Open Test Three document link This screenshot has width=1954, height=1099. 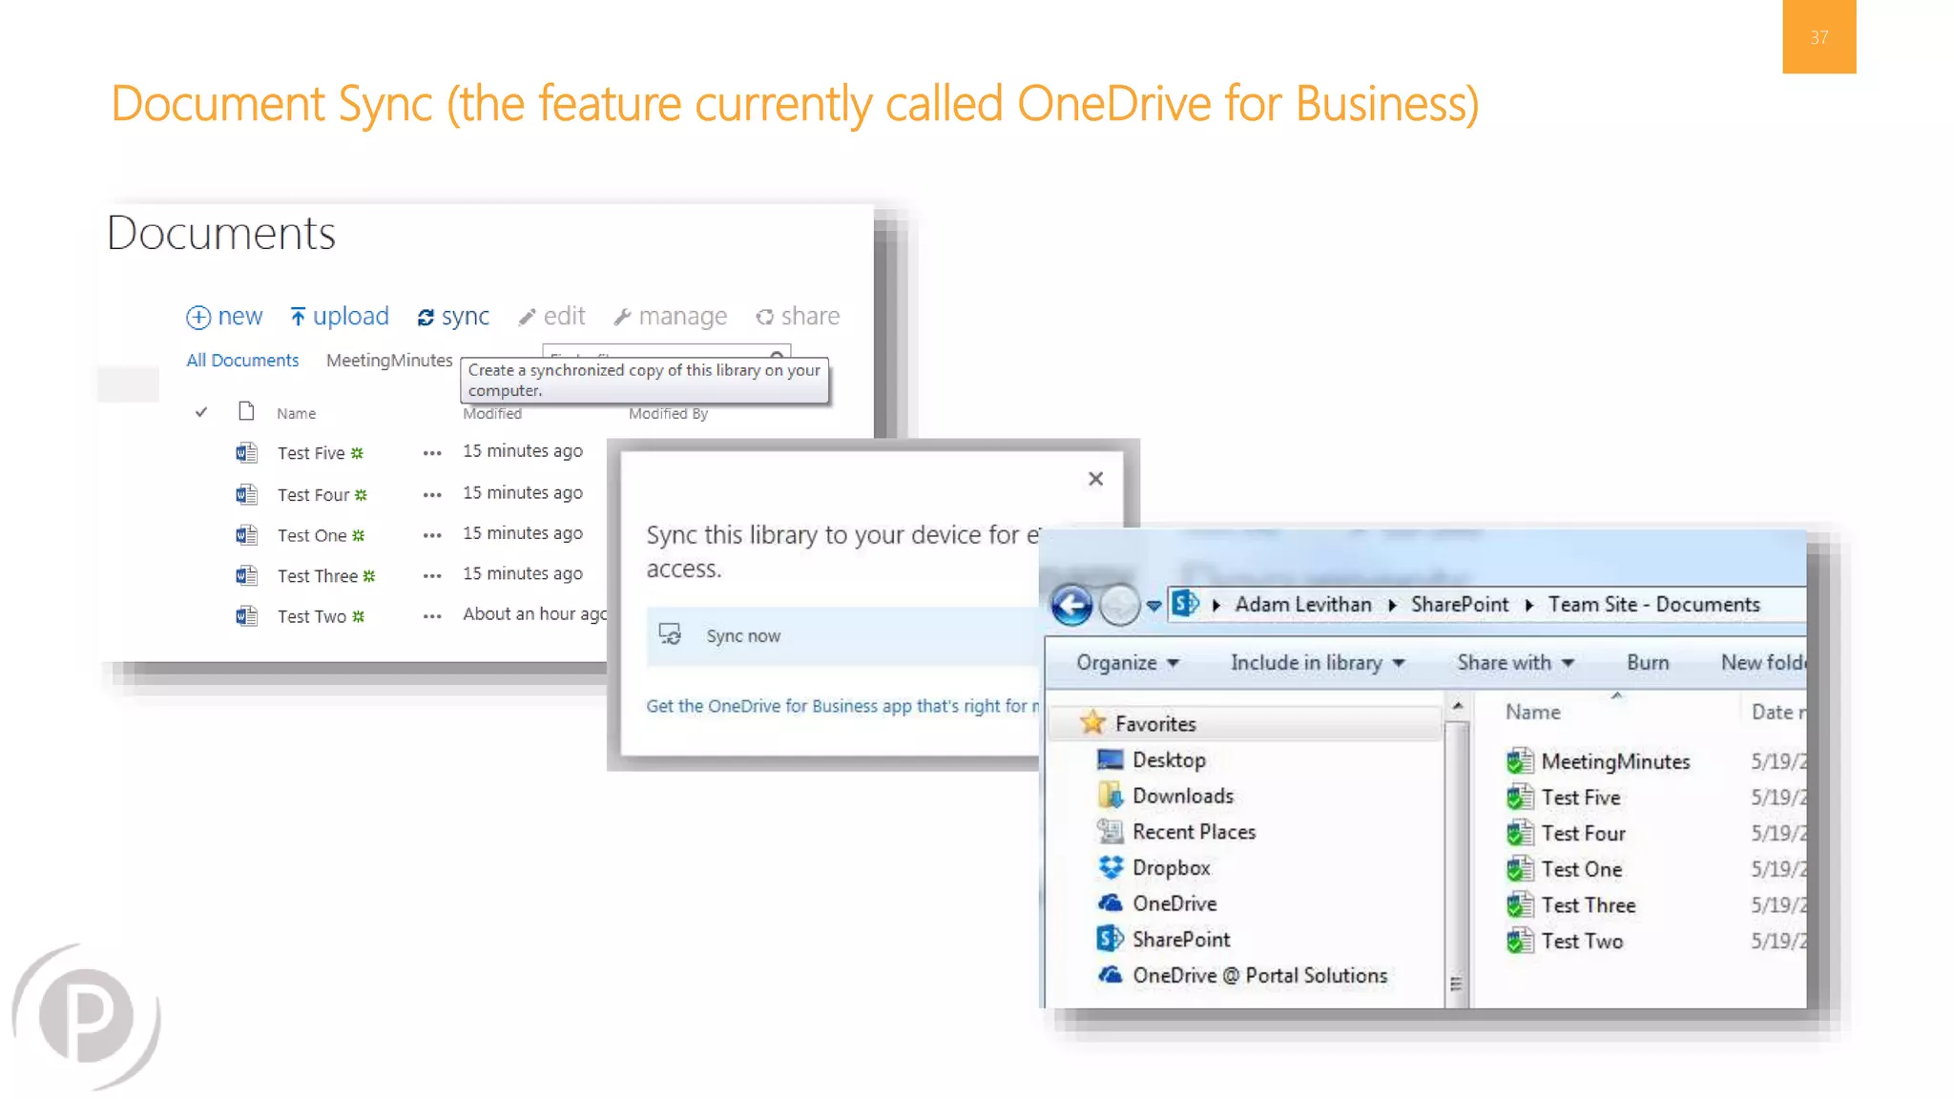click(x=317, y=576)
